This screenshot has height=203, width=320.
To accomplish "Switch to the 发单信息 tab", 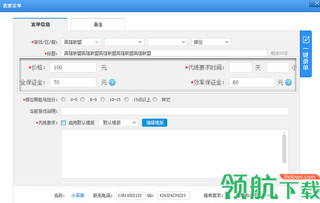I will click(x=40, y=24).
